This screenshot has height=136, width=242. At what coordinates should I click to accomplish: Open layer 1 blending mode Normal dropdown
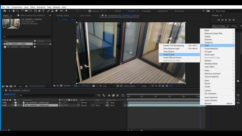click(85, 102)
